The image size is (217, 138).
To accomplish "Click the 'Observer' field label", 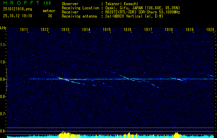I will pyautogui.click(x=70, y=4).
